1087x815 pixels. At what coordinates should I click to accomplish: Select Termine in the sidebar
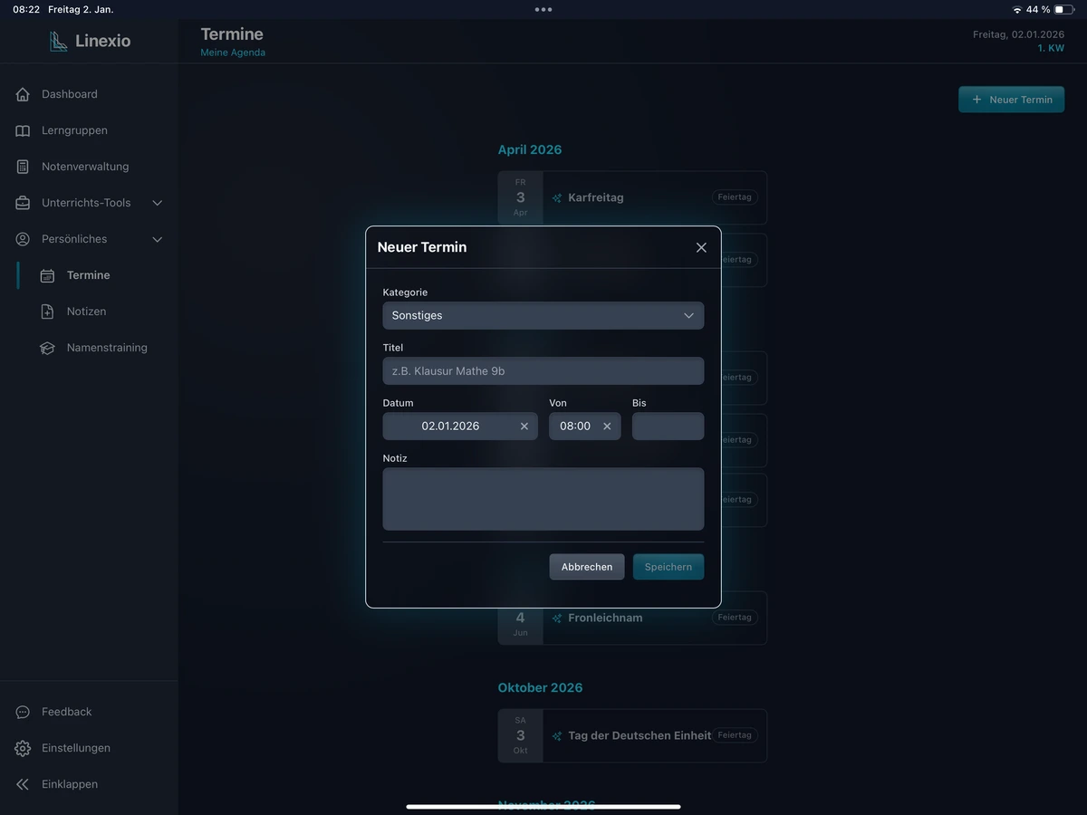click(88, 275)
